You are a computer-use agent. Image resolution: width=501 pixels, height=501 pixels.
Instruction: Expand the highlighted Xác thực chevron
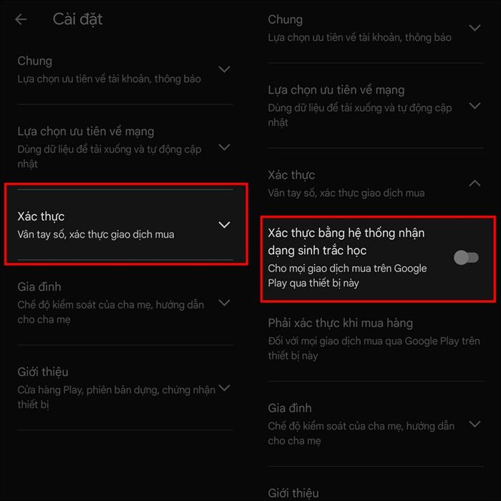[x=224, y=225]
